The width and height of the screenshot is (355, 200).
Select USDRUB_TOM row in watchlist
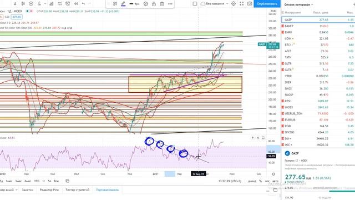coord(318,113)
